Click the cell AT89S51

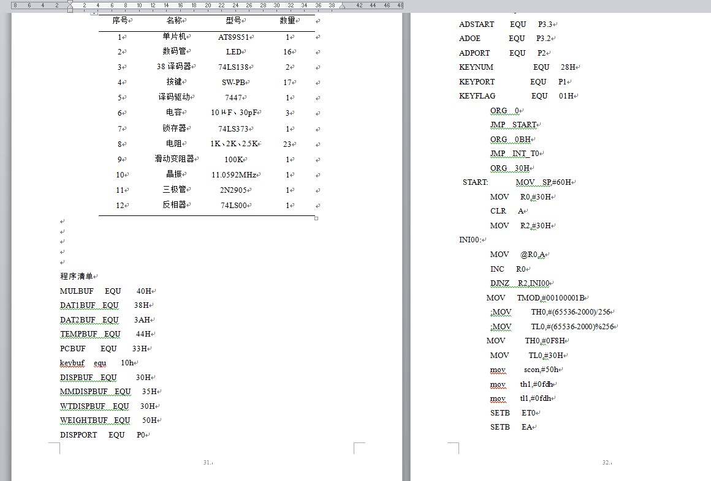coord(234,37)
